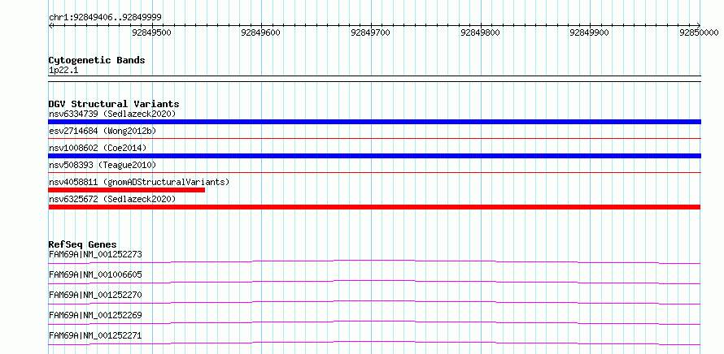Select the Cytogenetic Bands track title
The image size is (724, 354).
tap(97, 60)
